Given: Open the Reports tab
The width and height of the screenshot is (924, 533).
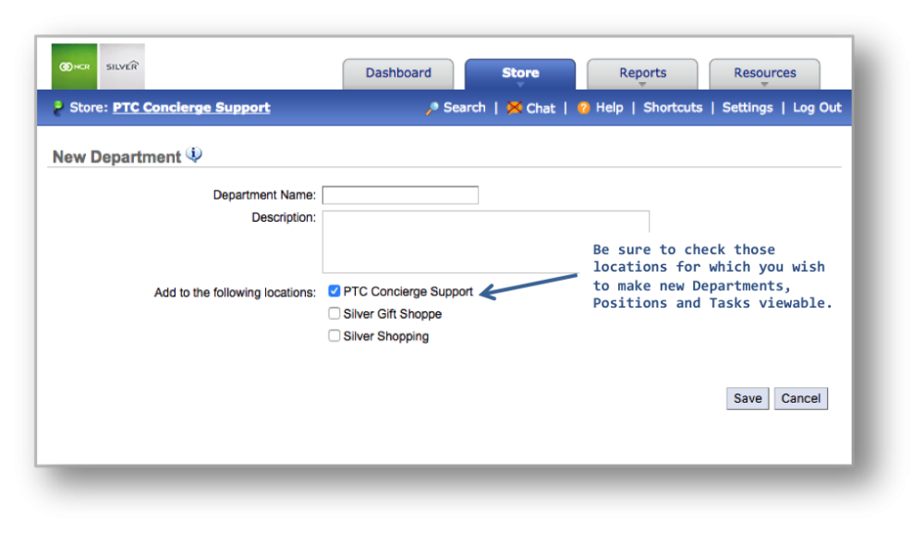Looking at the screenshot, I should click(x=642, y=73).
